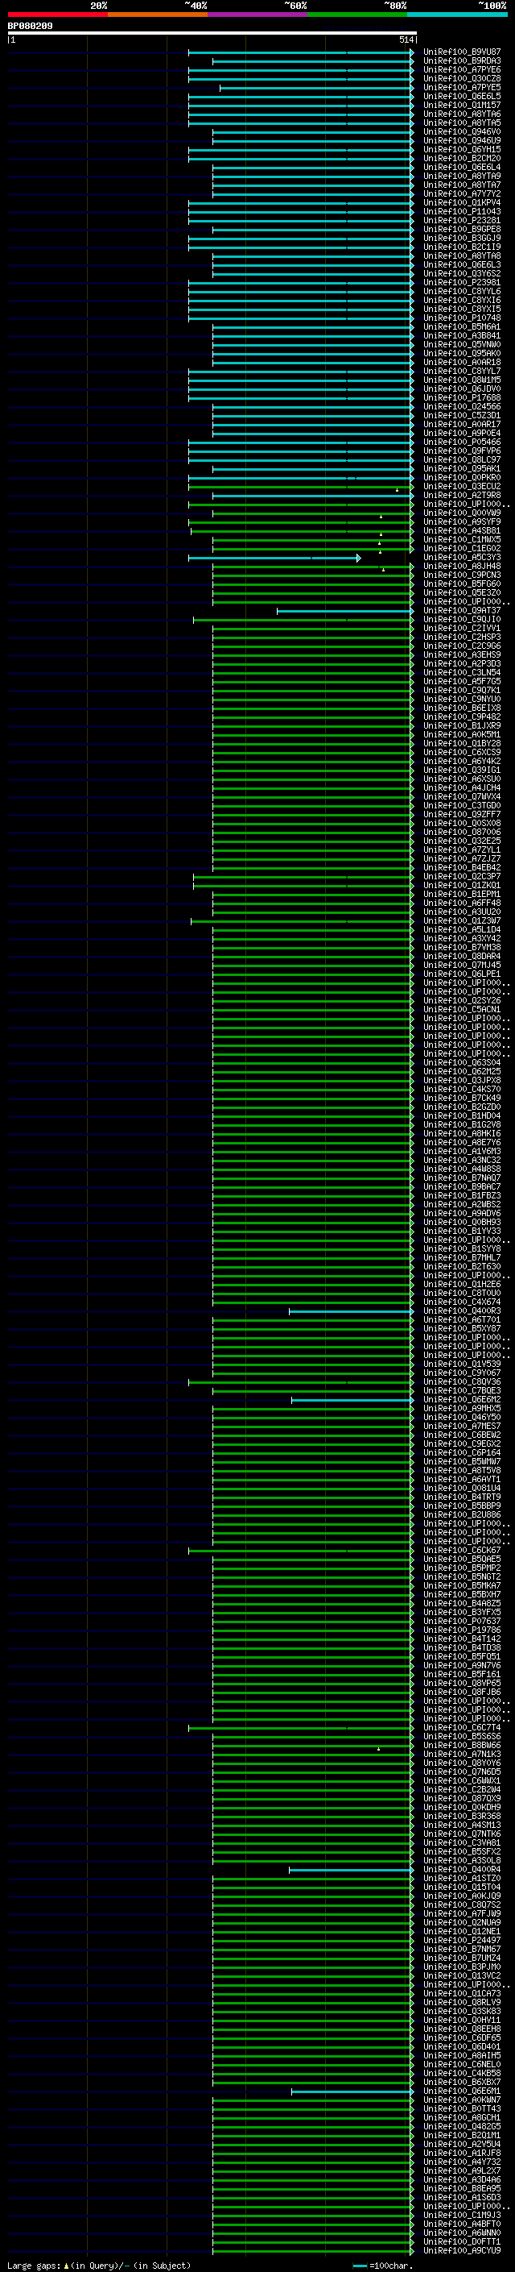Select entry UniRef100_C6P164

462,1452
